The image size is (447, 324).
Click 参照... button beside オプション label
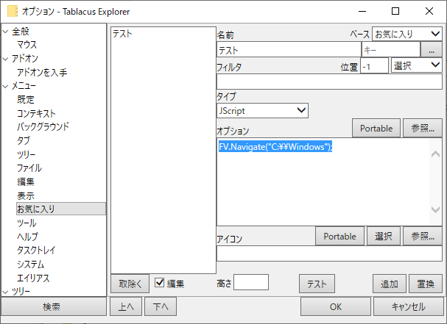(x=423, y=128)
